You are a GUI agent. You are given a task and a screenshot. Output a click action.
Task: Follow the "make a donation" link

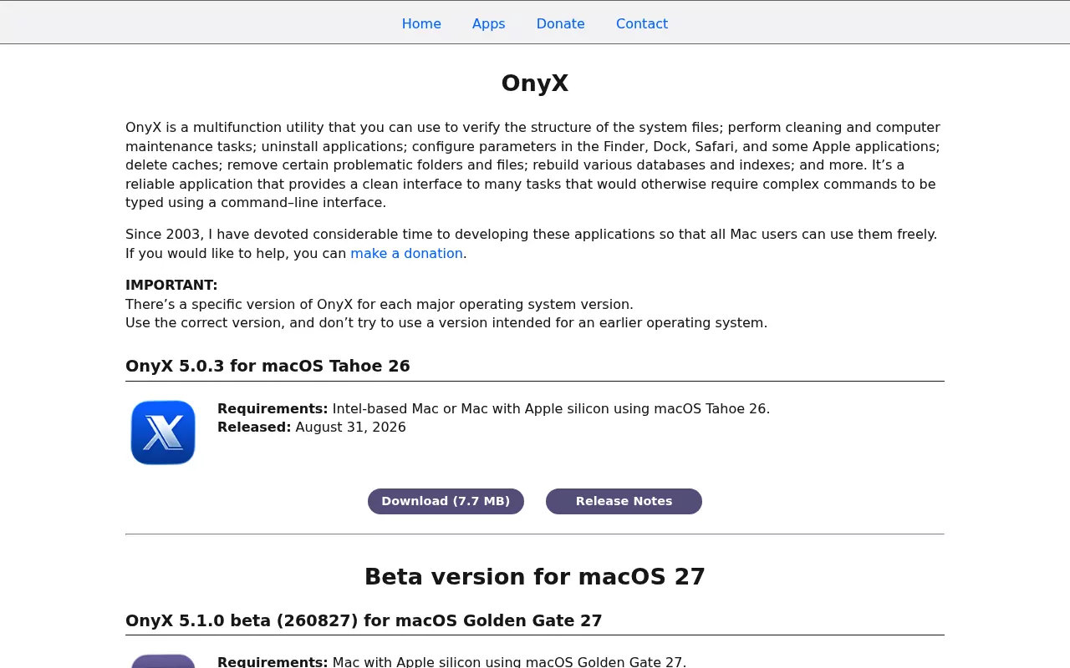[406, 253]
